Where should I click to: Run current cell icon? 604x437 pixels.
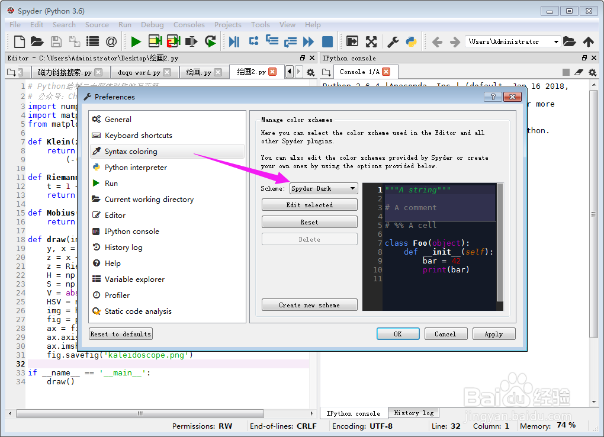[x=155, y=41]
